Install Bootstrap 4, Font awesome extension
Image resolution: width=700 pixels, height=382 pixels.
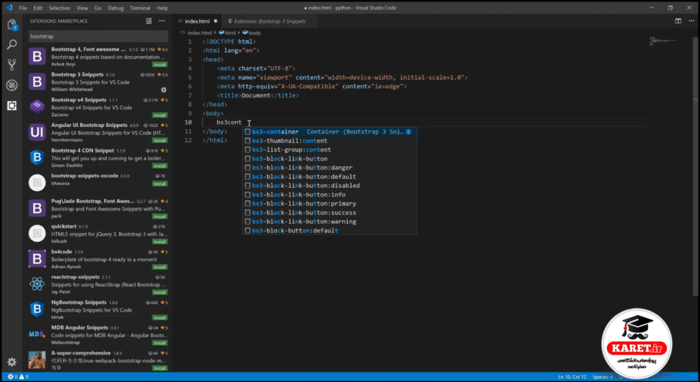click(x=160, y=65)
